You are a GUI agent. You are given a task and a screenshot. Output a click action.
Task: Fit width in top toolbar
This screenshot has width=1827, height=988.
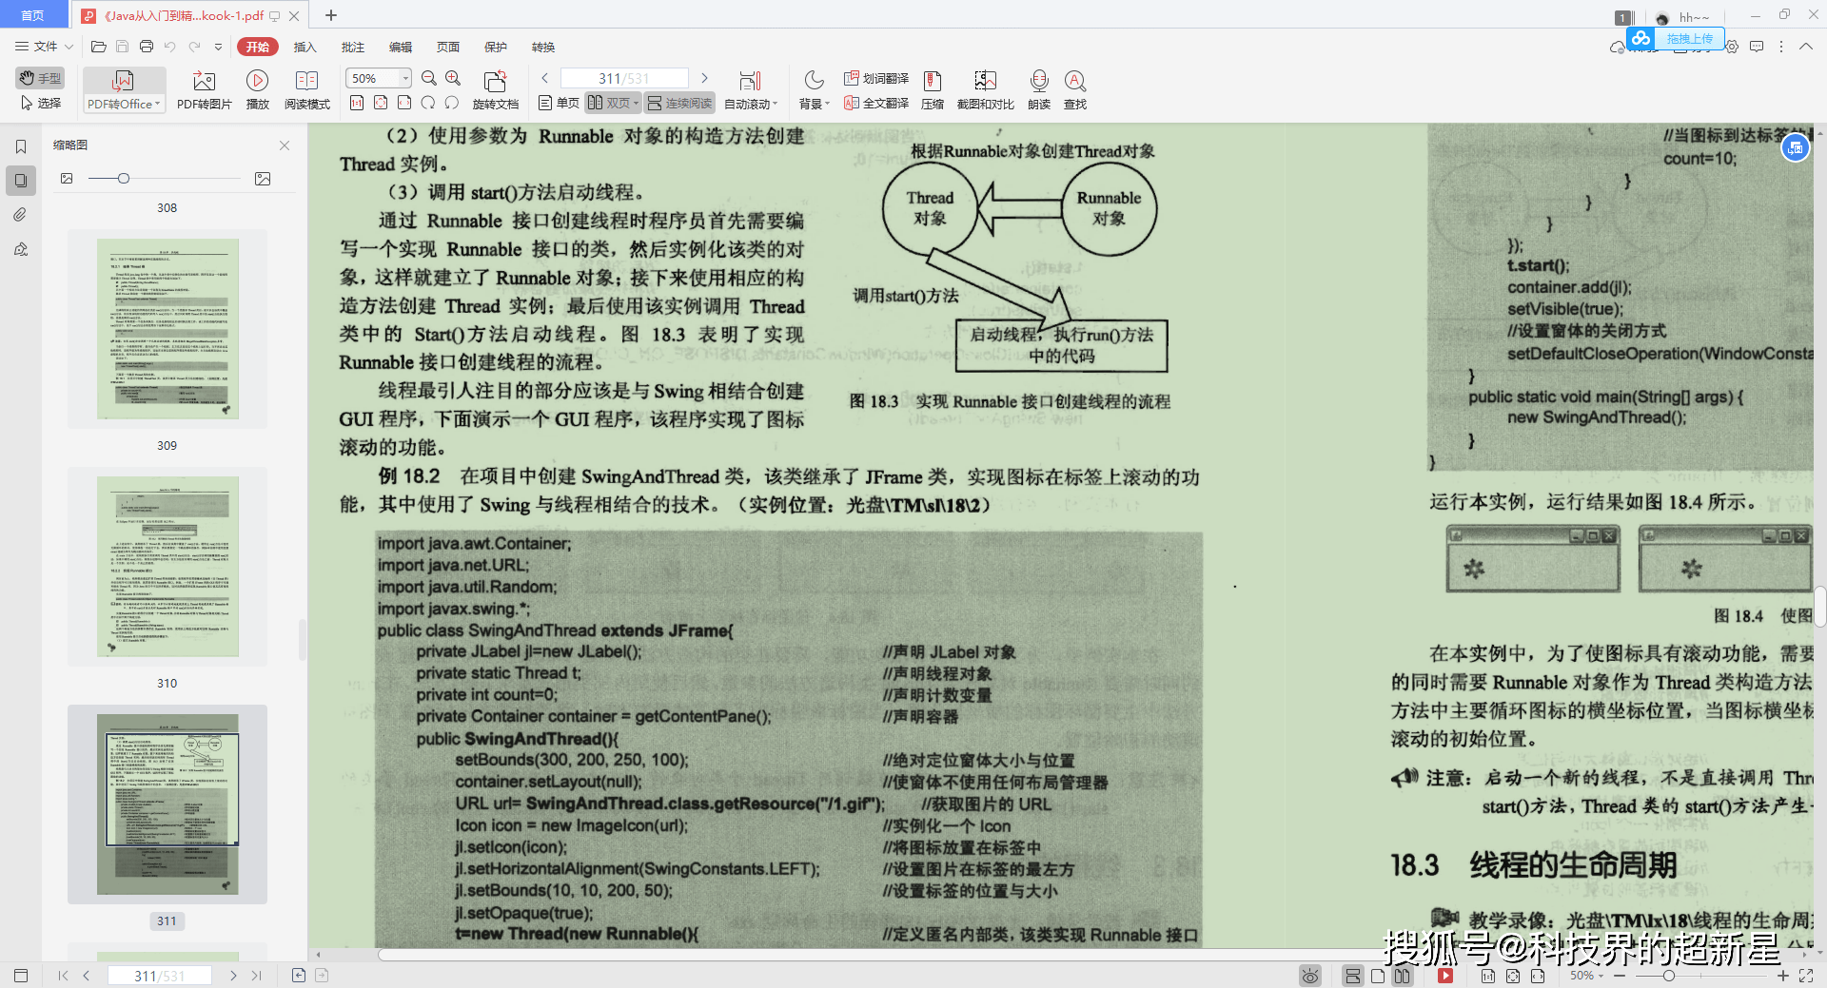click(404, 103)
